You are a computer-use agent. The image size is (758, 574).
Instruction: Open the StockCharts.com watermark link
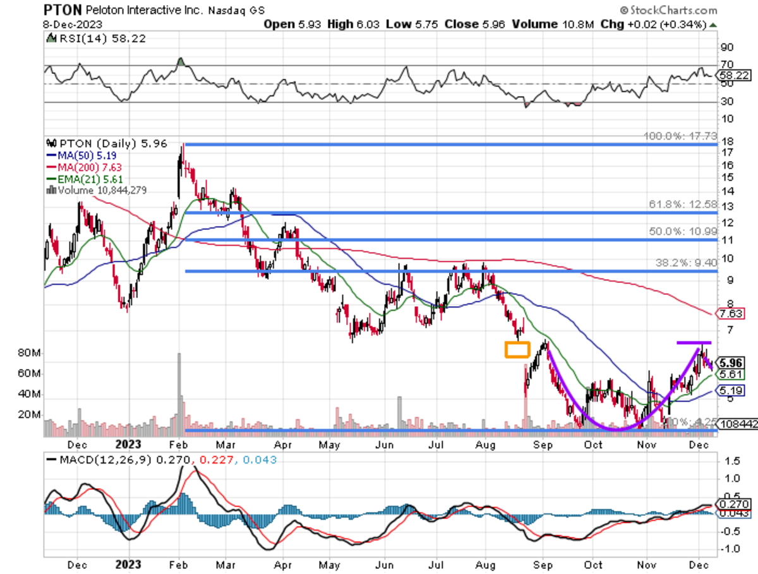(x=673, y=10)
